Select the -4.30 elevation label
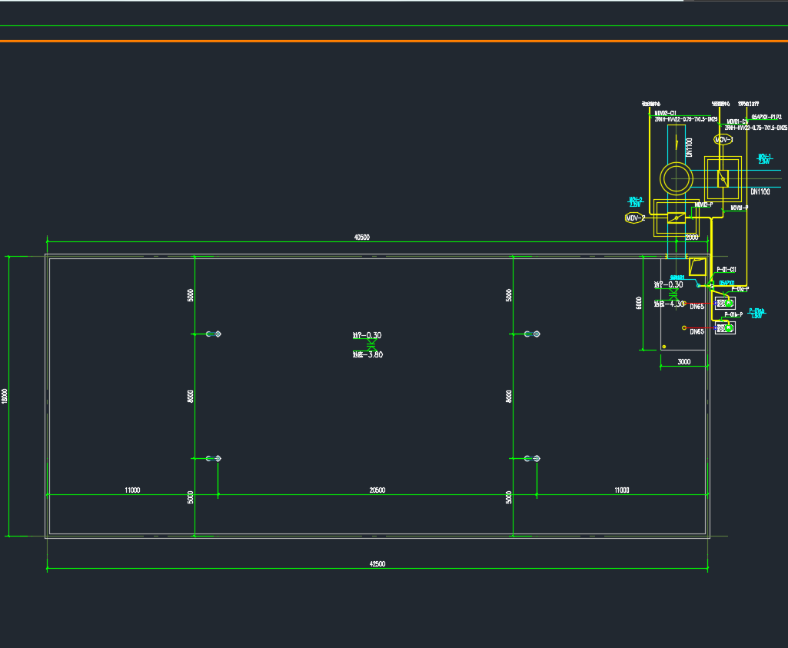 670,304
